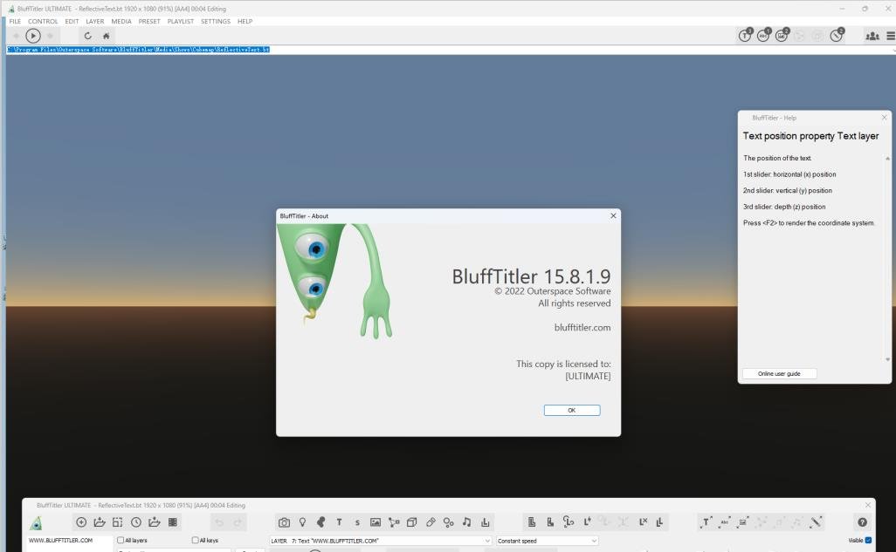This screenshot has height=552, width=896.
Task: Open the SETTINGS menu
Action: click(x=216, y=21)
